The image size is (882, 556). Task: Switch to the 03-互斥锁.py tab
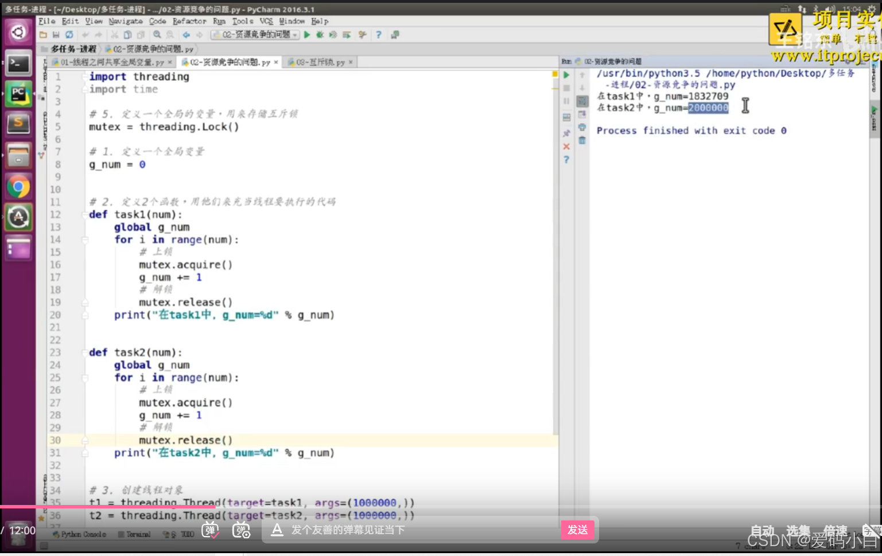[320, 62]
